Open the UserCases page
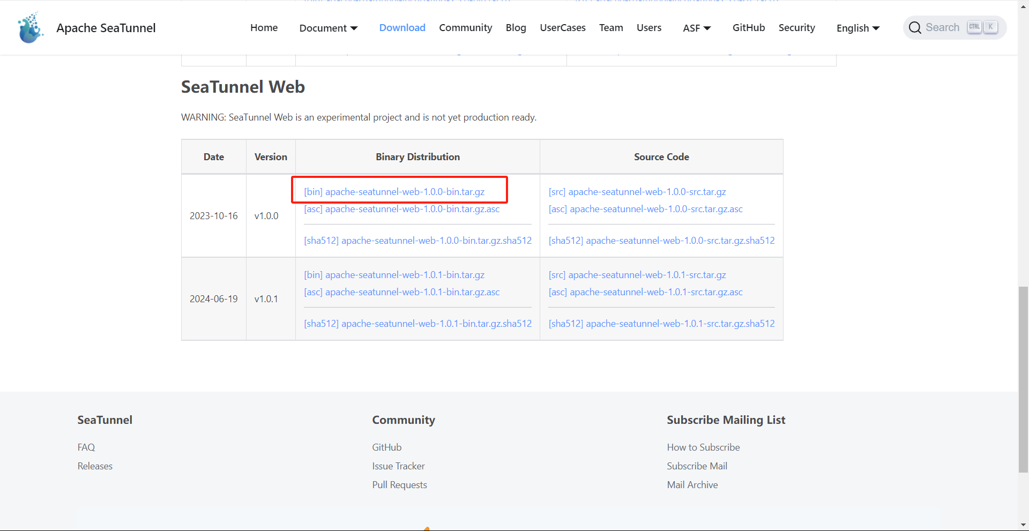The image size is (1029, 531). point(562,28)
